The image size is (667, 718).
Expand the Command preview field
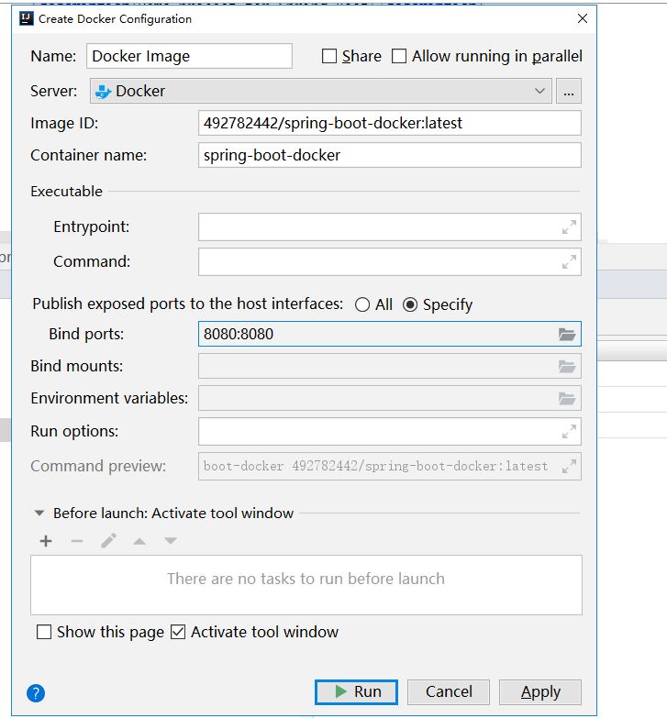[569, 466]
